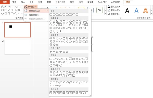Select the cloud thought-bubble callout
This screenshot has width=153, height=98.
click(61, 82)
